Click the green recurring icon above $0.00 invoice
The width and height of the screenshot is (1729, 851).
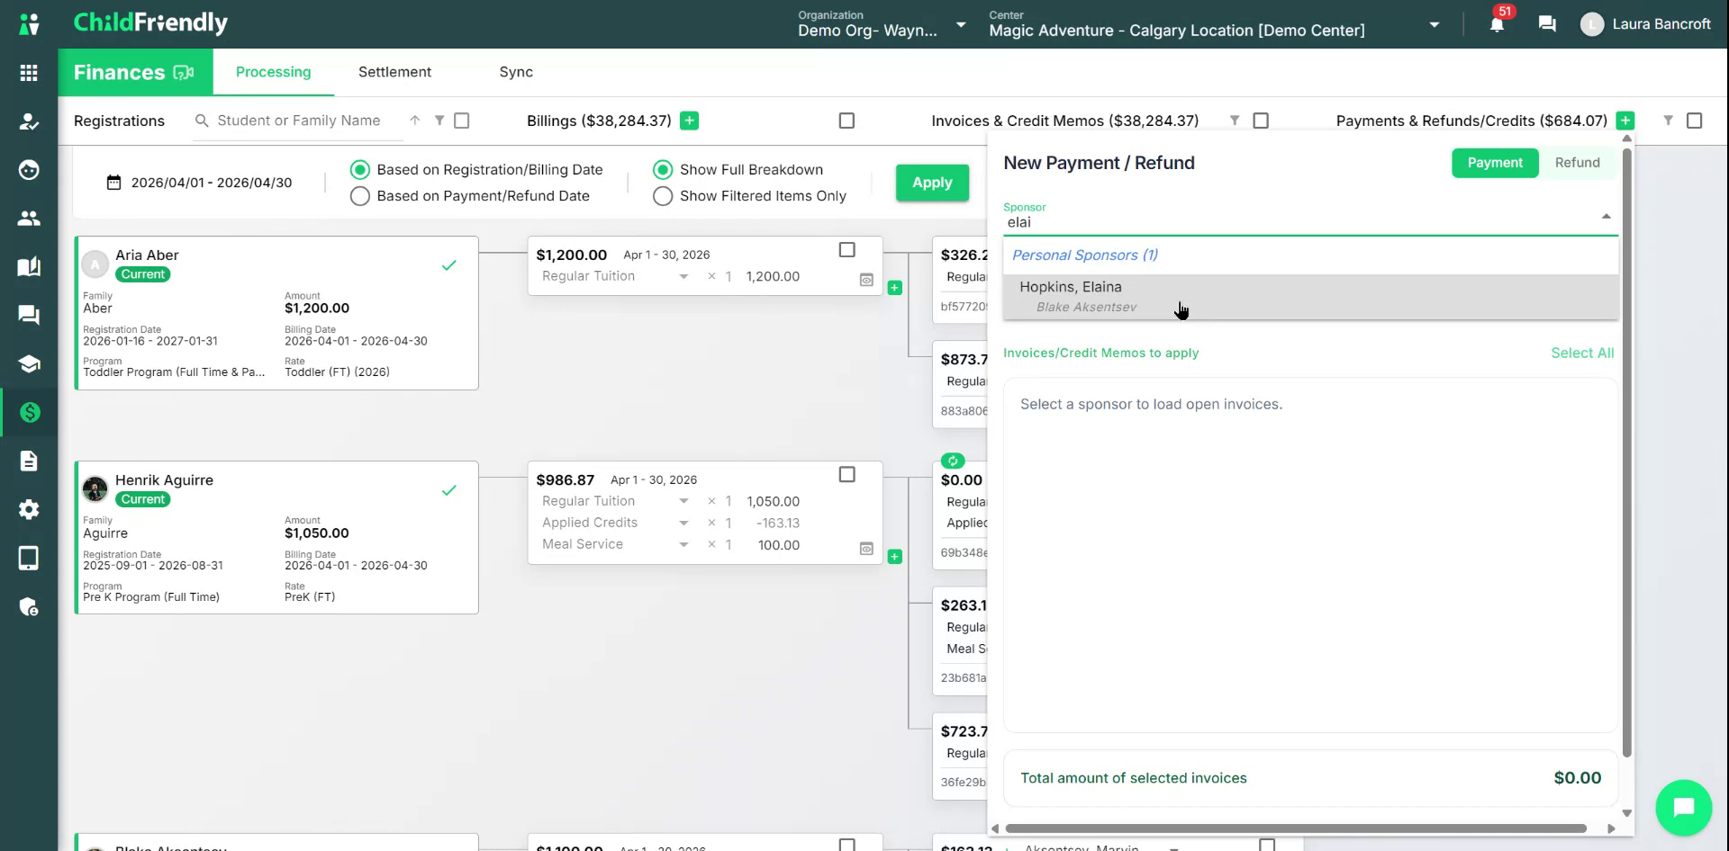tap(953, 461)
